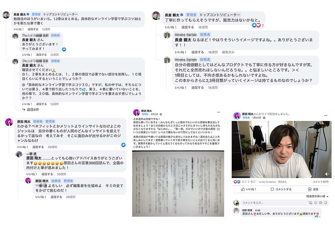The image size is (335, 226).
Task: Click いいね！ under the 勉強法 comment
Action: (x=19, y=29)
